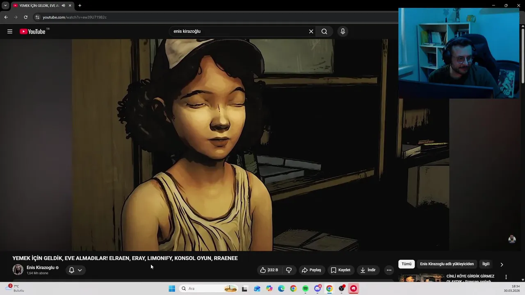Open the notification bell for the channel
The image size is (525, 295).
[x=71, y=270]
